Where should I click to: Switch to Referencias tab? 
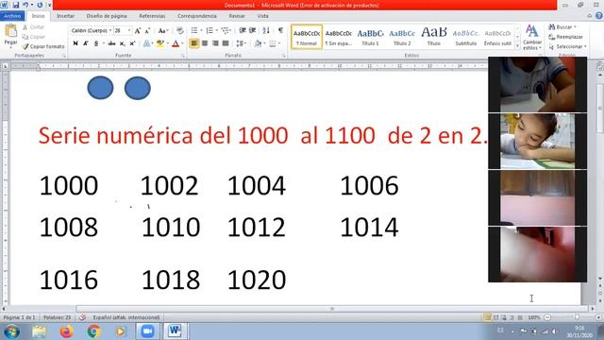click(152, 16)
